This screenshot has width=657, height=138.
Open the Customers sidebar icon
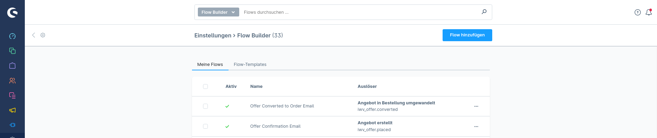(12, 81)
